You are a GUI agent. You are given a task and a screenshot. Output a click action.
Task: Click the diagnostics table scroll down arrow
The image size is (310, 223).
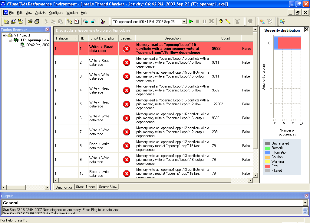tap(255, 175)
